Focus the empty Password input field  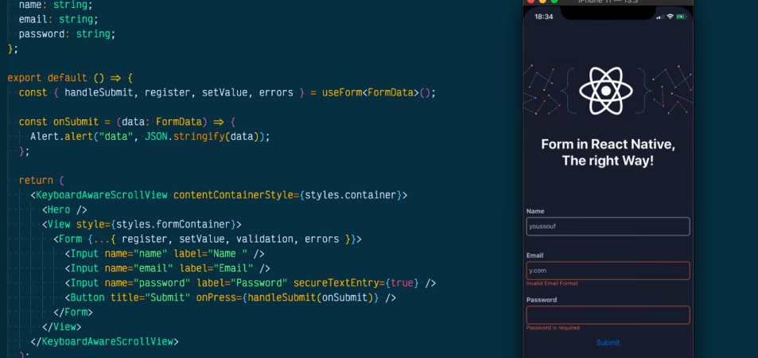(608, 315)
